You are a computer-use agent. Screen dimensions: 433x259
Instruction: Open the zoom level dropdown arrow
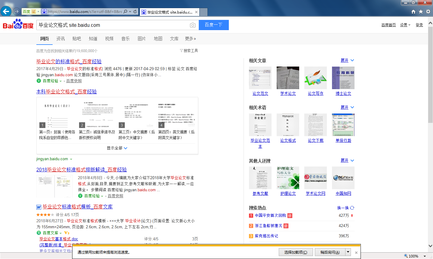[425, 256]
